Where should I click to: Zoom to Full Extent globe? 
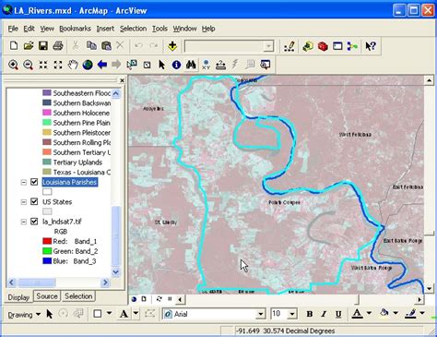[88, 65]
